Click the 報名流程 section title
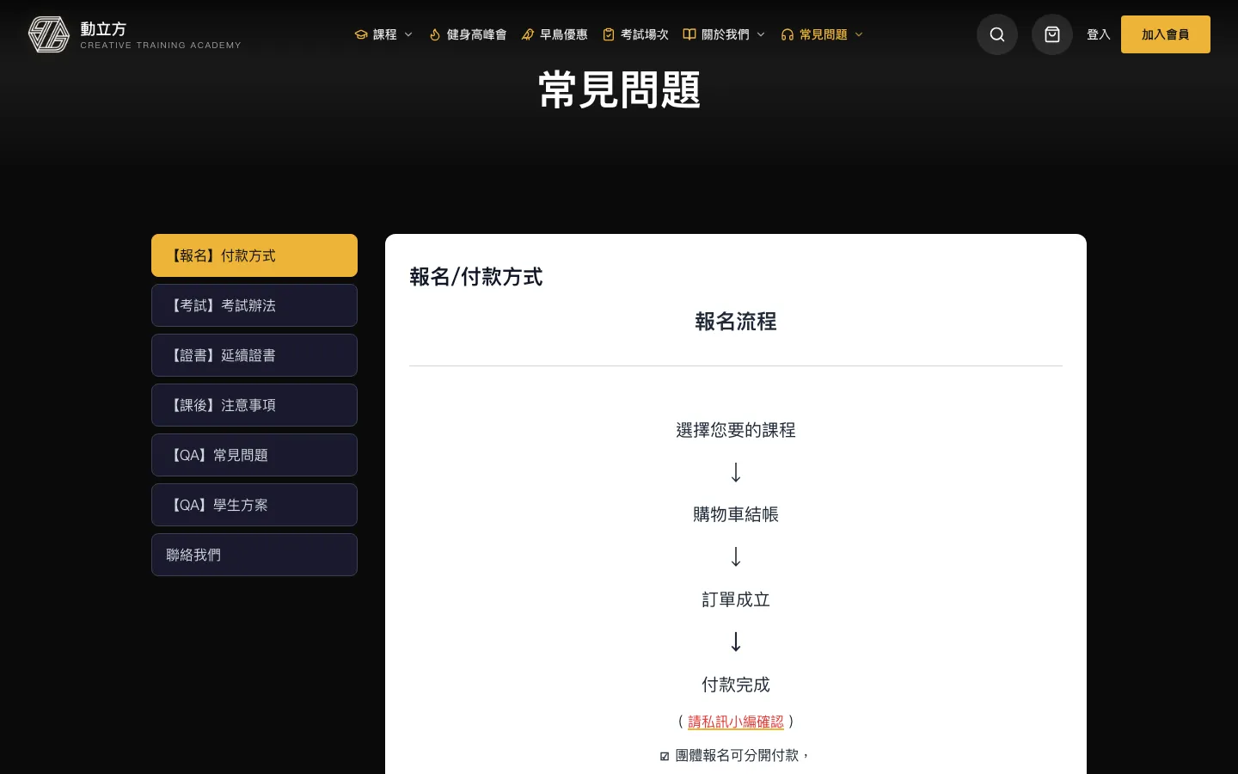 coord(736,322)
